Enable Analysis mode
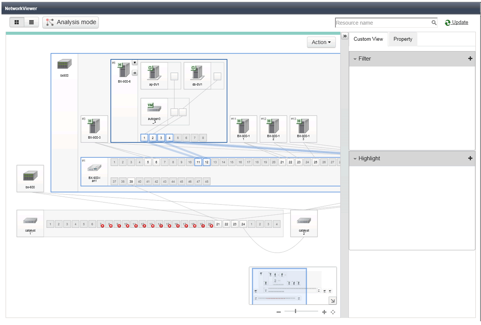 (70, 22)
